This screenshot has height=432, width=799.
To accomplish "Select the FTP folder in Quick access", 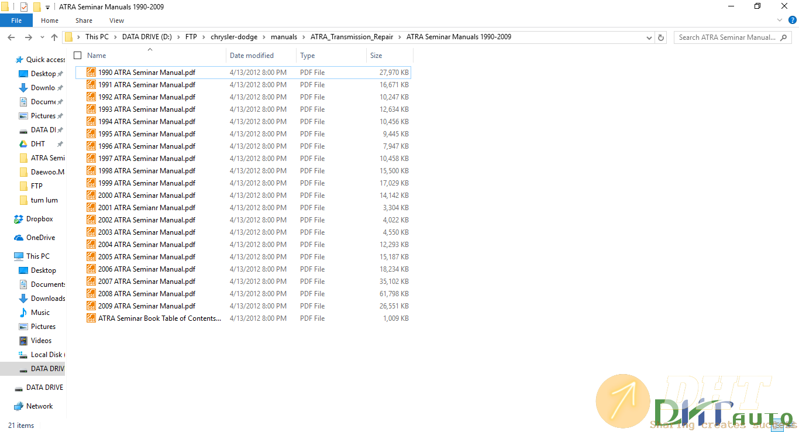I will [31, 186].
